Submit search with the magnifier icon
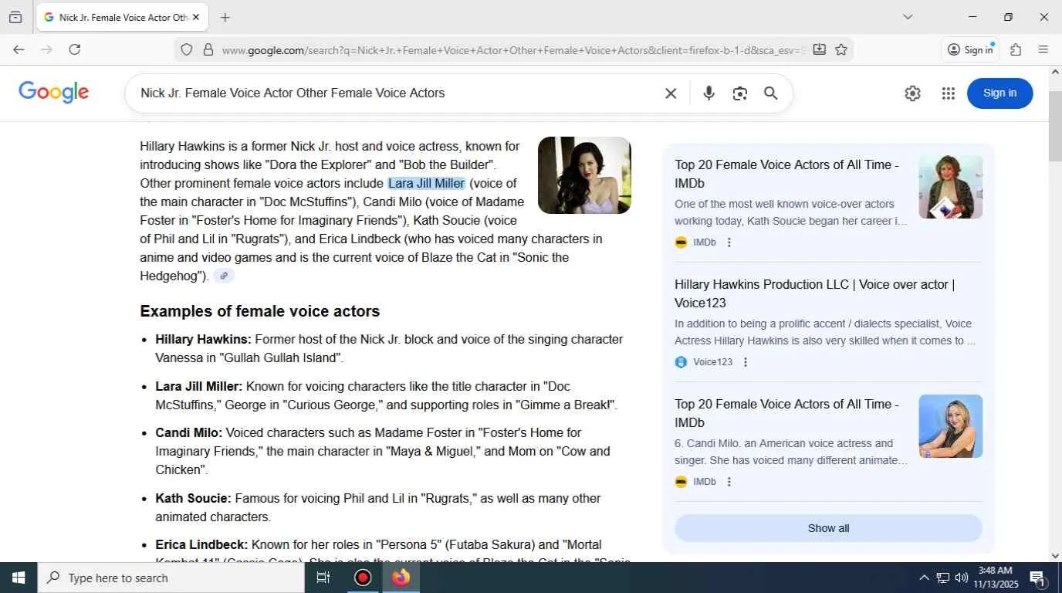 click(770, 93)
